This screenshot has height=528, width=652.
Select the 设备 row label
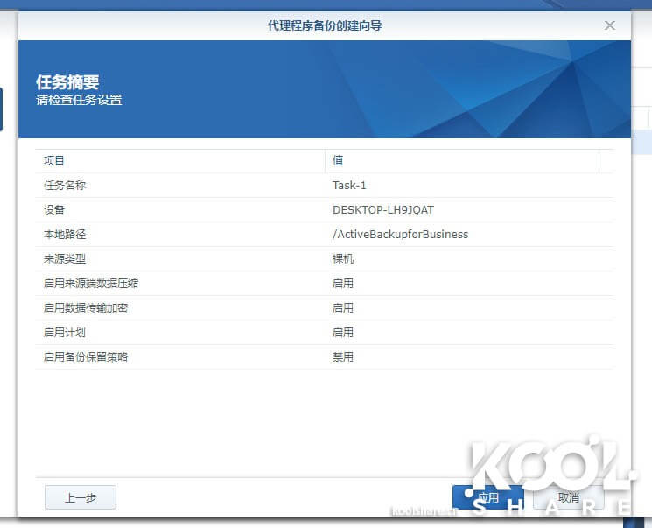coord(54,210)
